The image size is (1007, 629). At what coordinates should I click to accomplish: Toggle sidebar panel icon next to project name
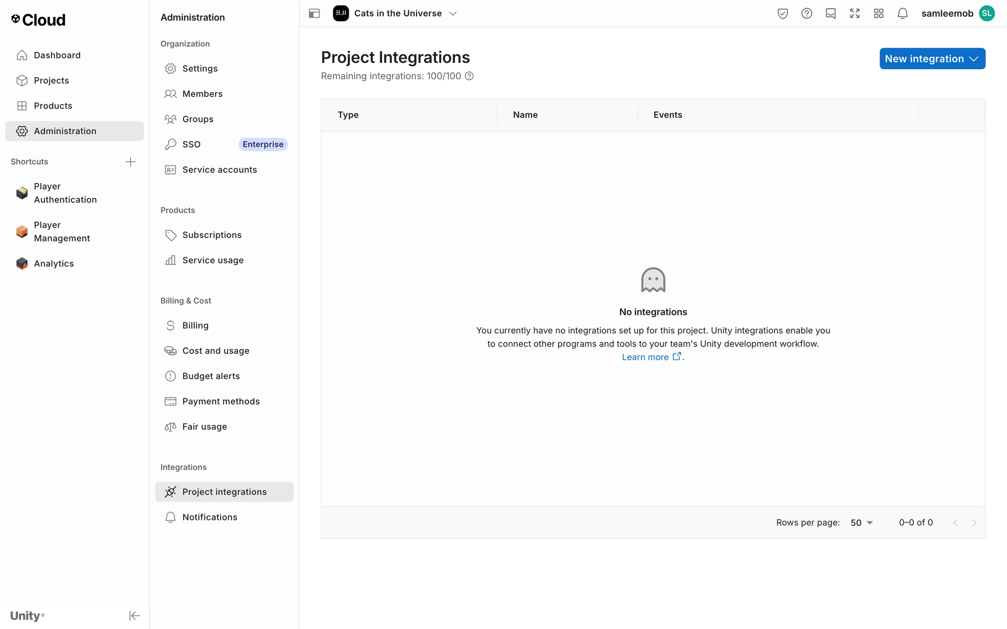(x=314, y=14)
